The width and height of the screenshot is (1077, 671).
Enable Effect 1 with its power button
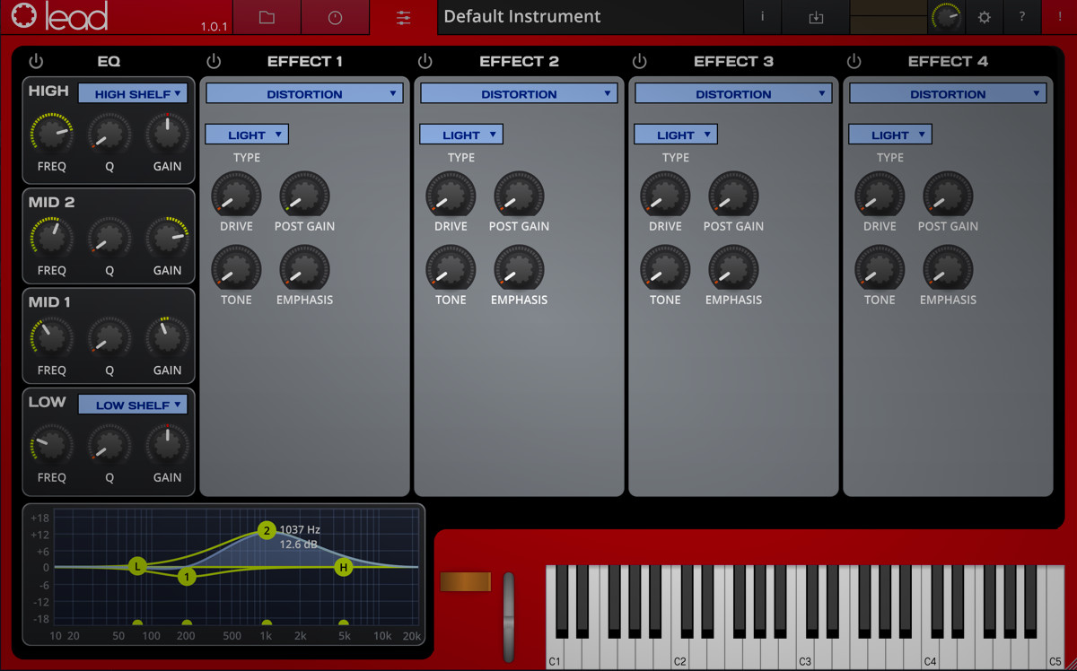pos(214,61)
